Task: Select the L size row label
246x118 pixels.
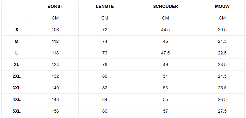Action: pos(17,53)
